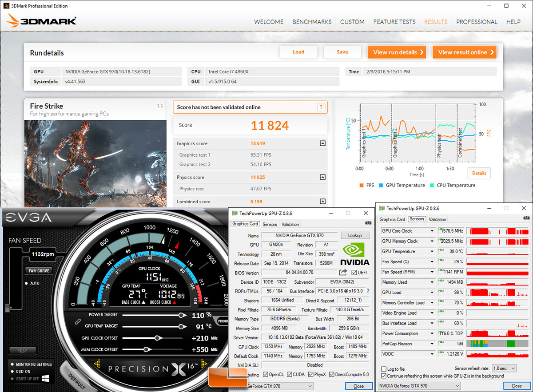This screenshot has width=533, height=392.
Task: Click the View run details button
Action: (397, 52)
